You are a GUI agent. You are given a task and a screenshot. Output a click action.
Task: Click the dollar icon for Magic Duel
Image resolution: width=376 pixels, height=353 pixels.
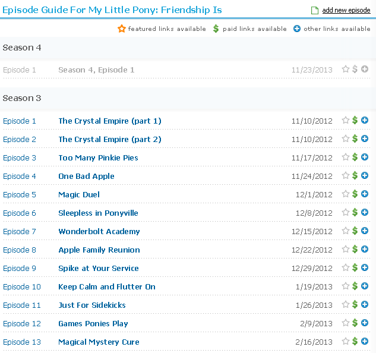[355, 194]
